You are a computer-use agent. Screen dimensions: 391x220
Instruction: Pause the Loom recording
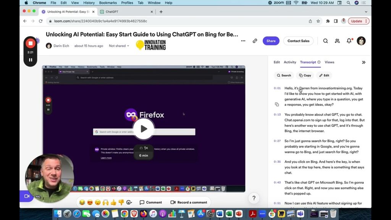31,60
